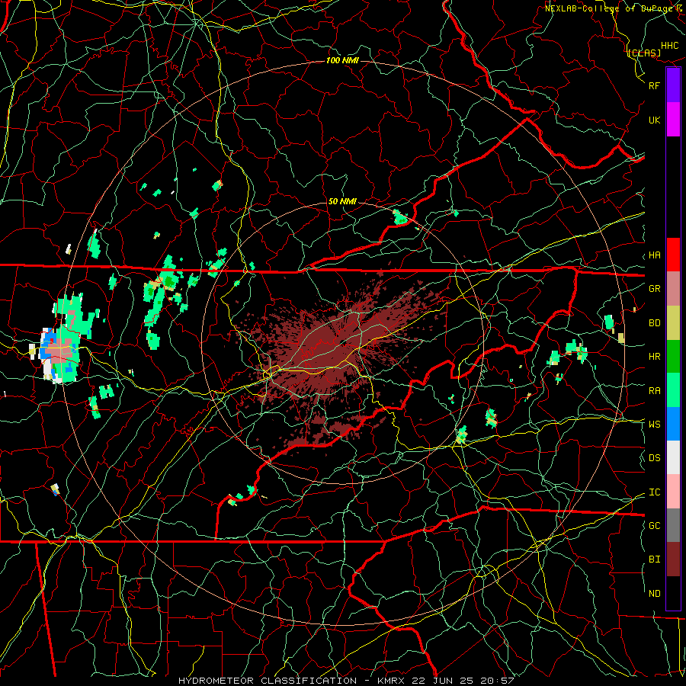Viewport: 686px width, 686px height.
Task: Select the GC gray legend swatch
Action: coord(673,525)
